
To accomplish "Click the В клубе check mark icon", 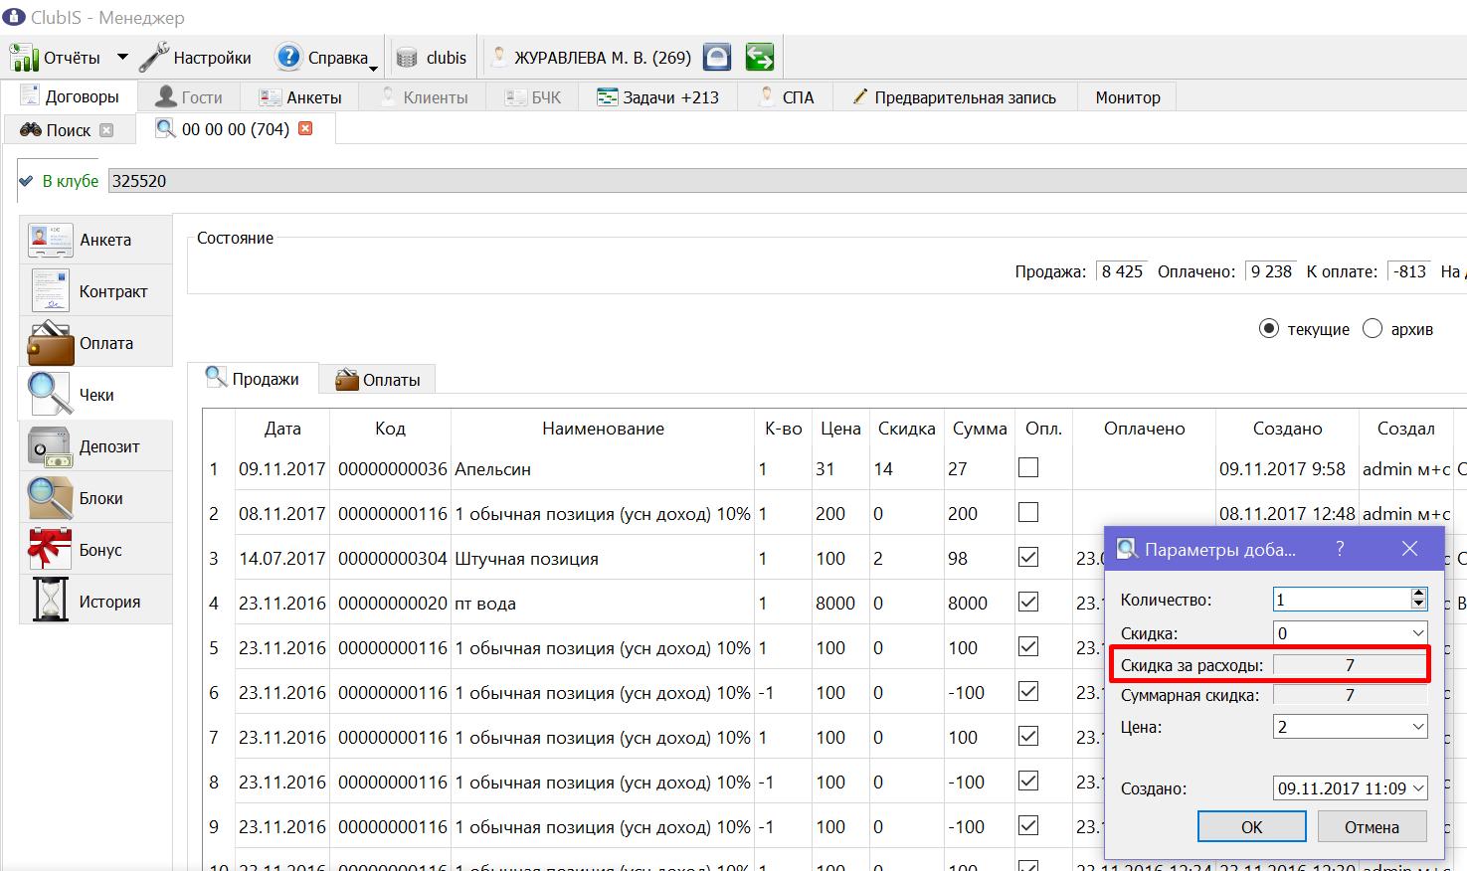I will coord(27,181).
